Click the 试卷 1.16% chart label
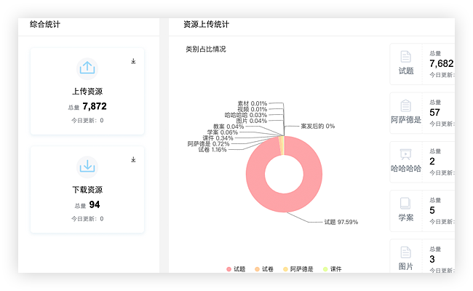Image resolution: width=473 pixels, height=291 pixels. point(212,150)
